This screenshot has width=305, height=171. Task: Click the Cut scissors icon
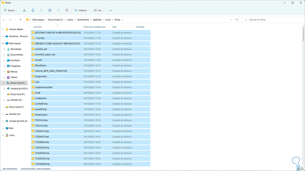pyautogui.click(x=24, y=10)
